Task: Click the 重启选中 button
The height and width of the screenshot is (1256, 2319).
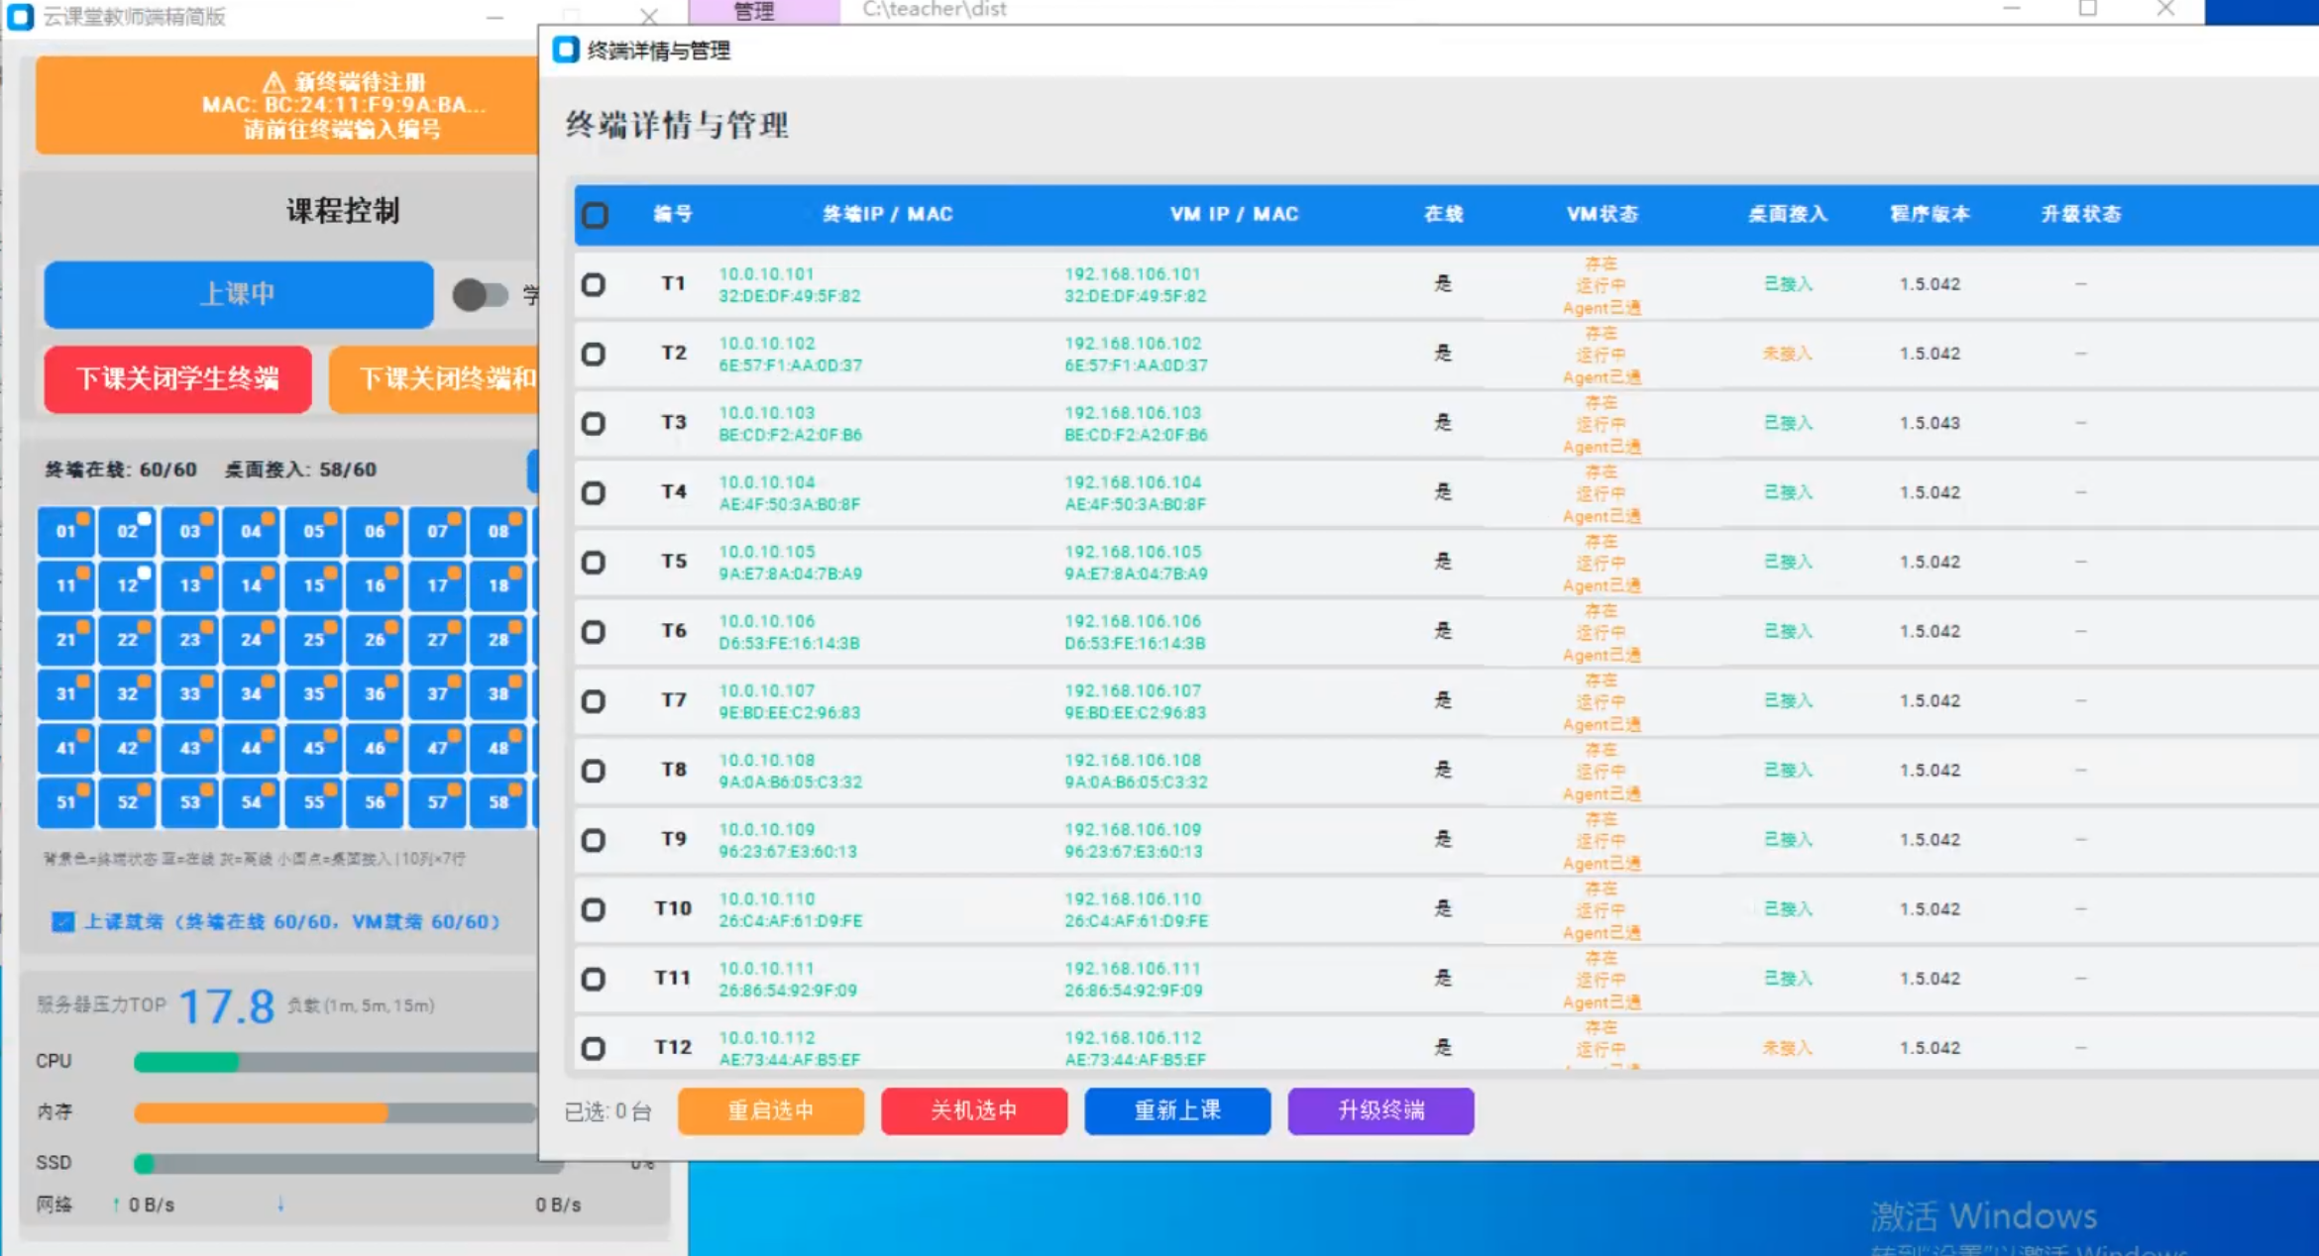Action: click(771, 1110)
